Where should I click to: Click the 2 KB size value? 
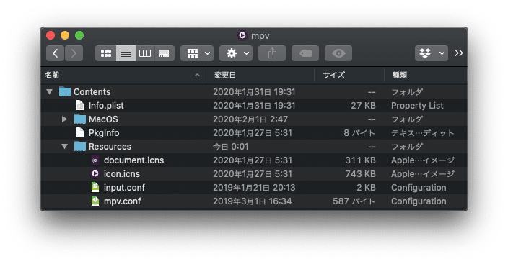(366, 188)
